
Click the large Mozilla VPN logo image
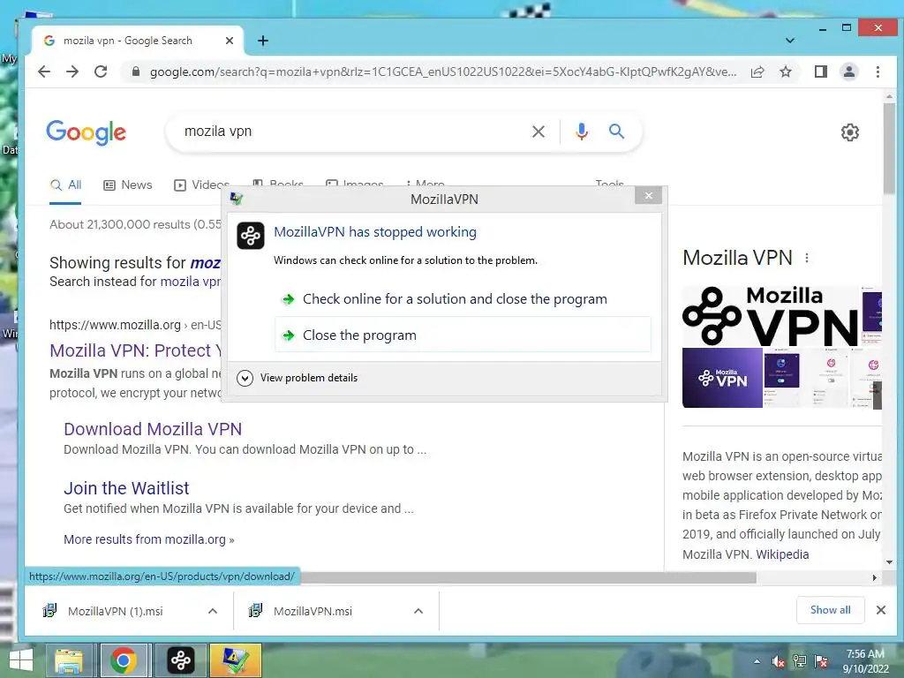(770, 315)
